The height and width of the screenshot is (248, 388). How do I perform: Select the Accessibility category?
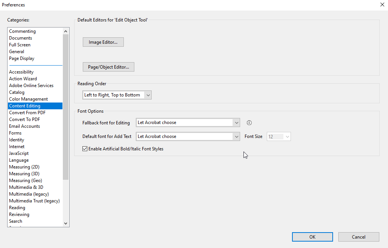point(21,72)
